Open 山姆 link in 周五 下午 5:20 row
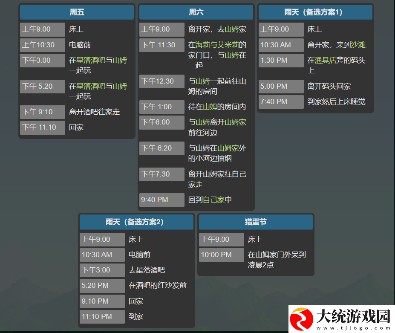Image resolution: width=395 pixels, height=333 pixels. tap(120, 86)
